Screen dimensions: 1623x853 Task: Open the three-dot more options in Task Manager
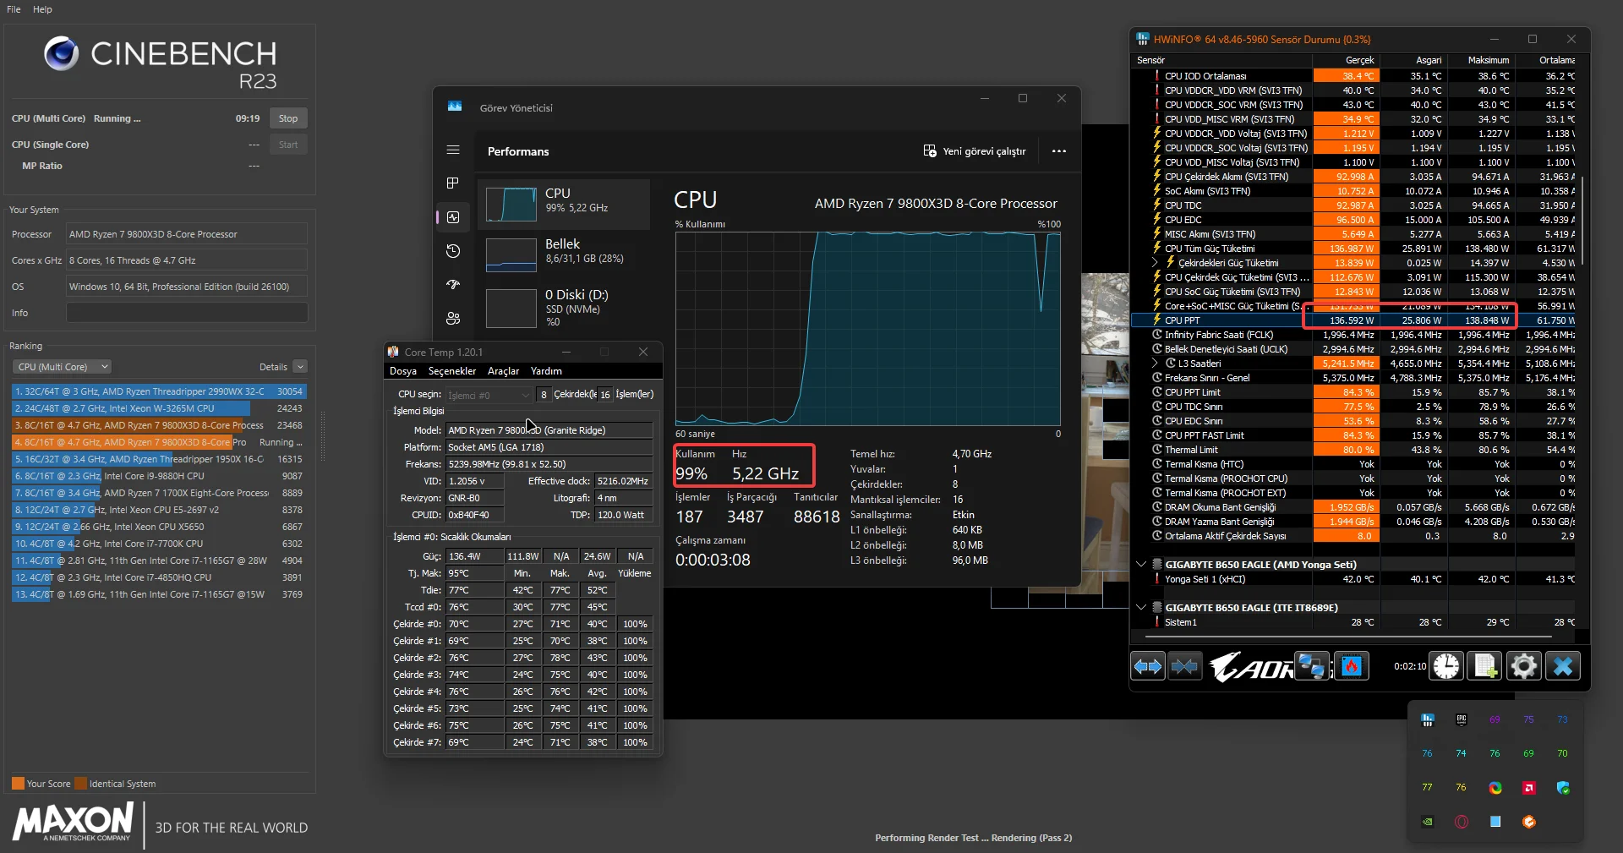pyautogui.click(x=1058, y=151)
